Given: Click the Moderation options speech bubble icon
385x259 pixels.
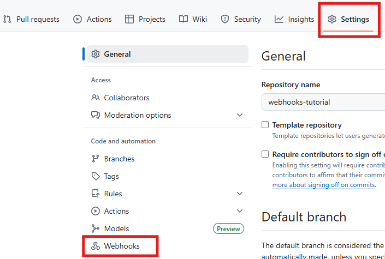Looking at the screenshot, I should pyautogui.click(x=96, y=115).
